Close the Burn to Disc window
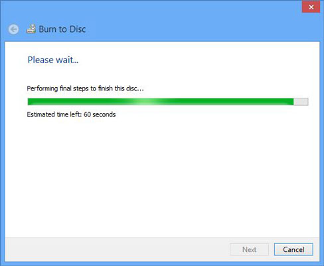This screenshot has height=266, width=324. pos(311,7)
